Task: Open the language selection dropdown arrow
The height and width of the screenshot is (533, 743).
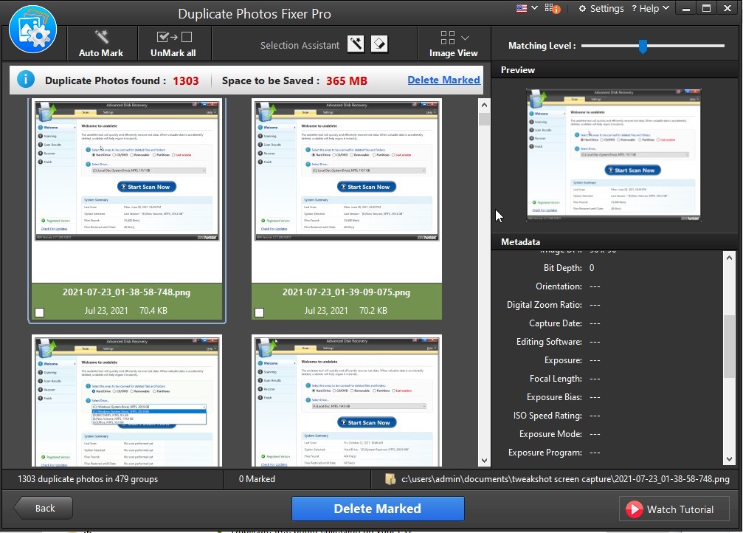Action: [534, 8]
